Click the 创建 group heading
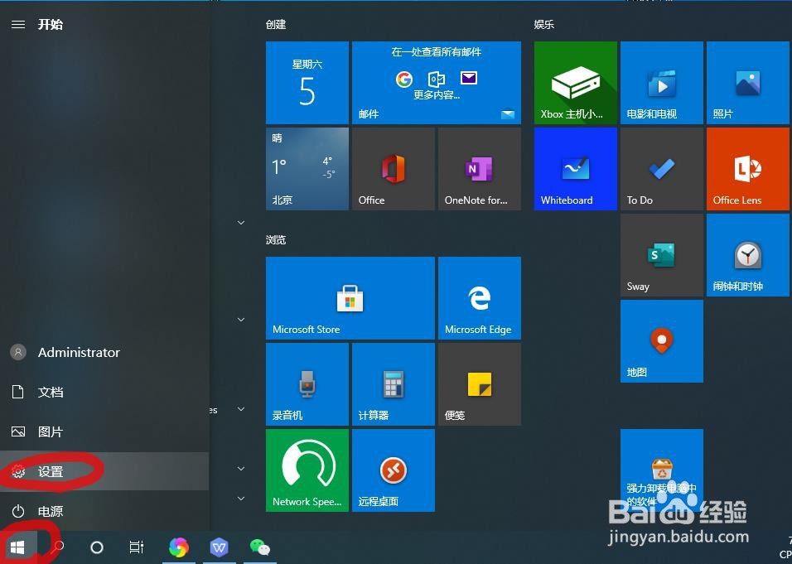Image resolution: width=792 pixels, height=564 pixels. [276, 24]
